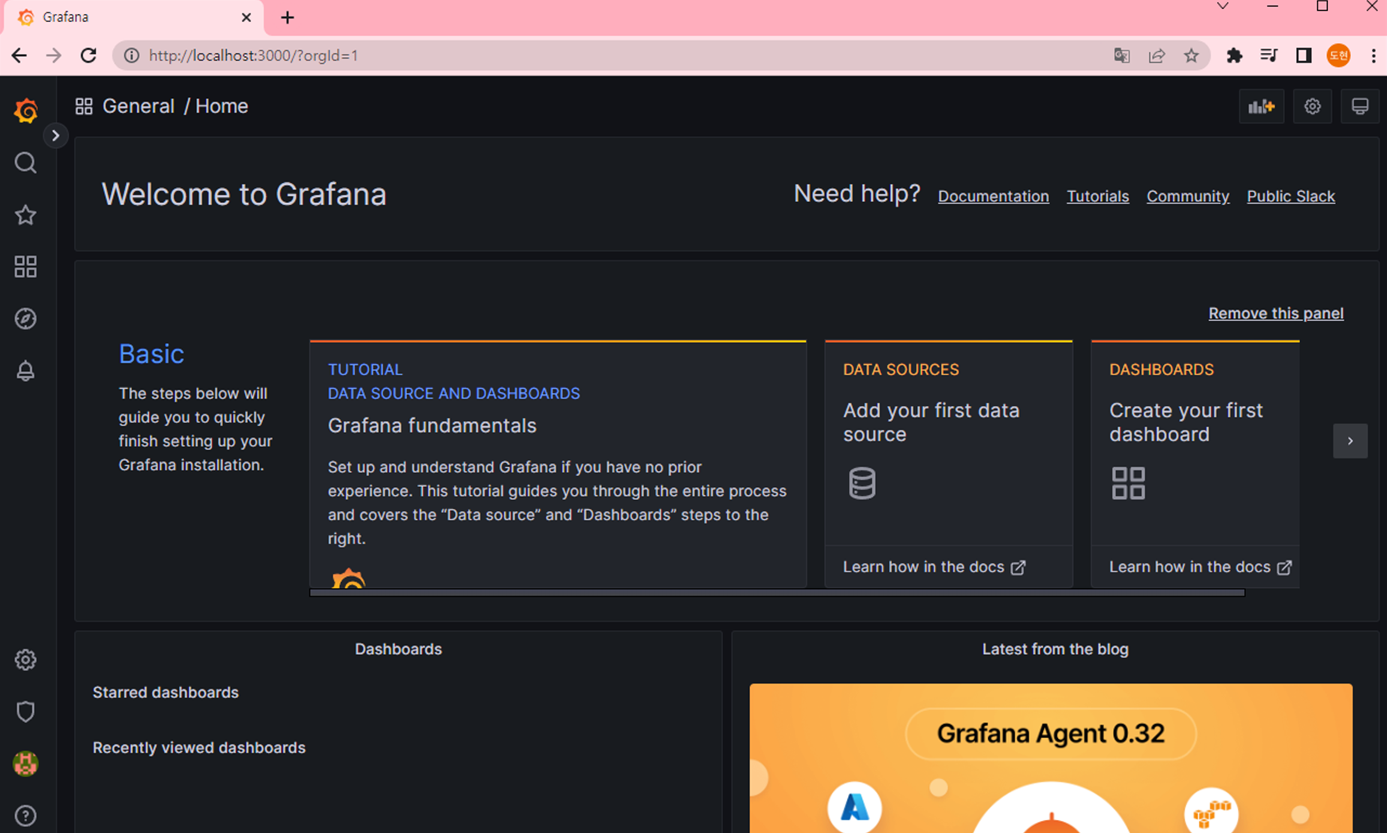Click the Recently viewed dashboards heading

click(x=199, y=747)
